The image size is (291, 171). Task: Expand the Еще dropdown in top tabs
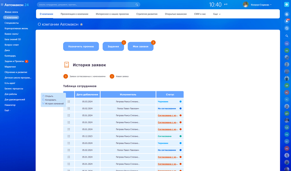217,14
